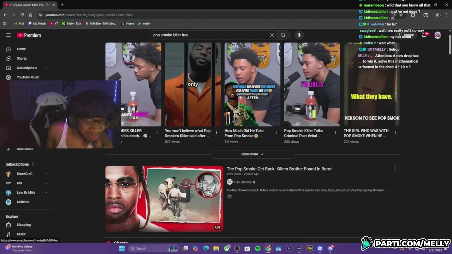Viewport: 452px width, 254px height.
Task: Open the apps grid in bookmarks bar
Action: [5, 24]
